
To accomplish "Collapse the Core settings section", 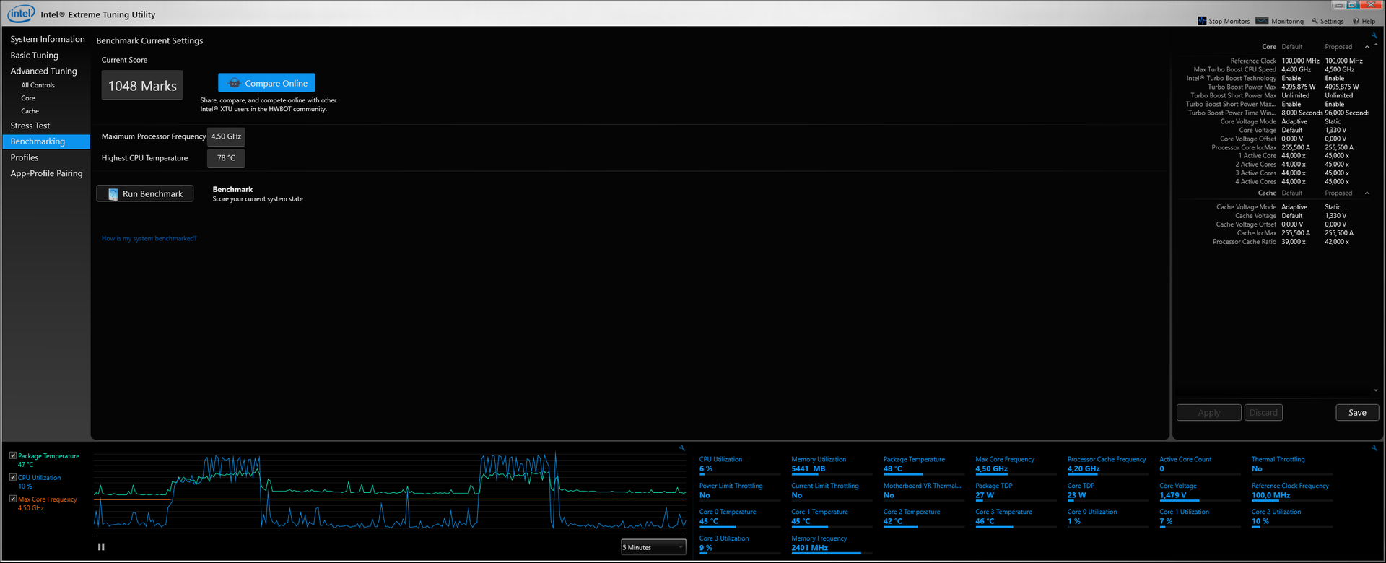I will [x=1367, y=47].
